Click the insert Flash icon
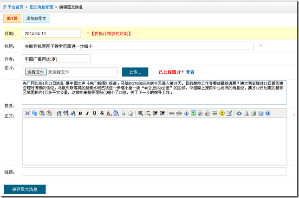Screen dimensions: 299x198 (200, 113)
